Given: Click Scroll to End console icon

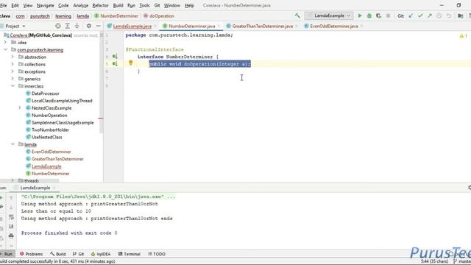Looking at the screenshot, I should coord(11,226).
